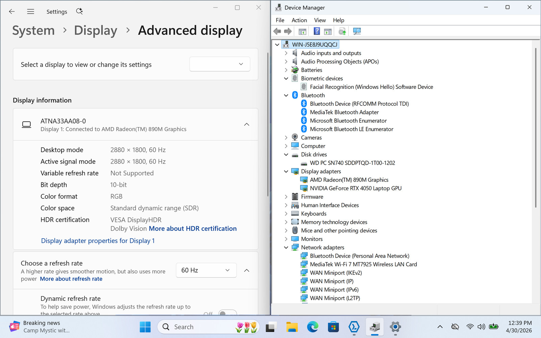Collapse the Bluetooth tree node
This screenshot has width=541, height=338.
pos(286,95)
